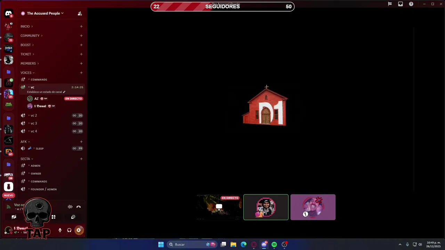Open the activities shapes icon
This screenshot has width=445, height=250.
pos(54,217)
